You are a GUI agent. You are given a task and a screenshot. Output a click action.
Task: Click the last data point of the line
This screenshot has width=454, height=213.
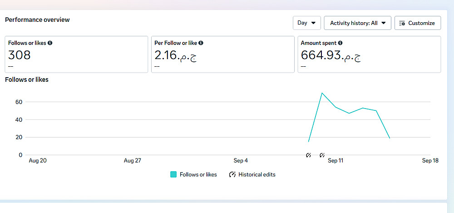[390, 138]
